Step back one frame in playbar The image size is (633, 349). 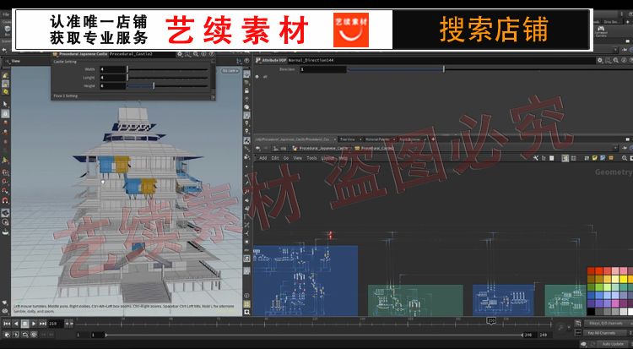[16, 324]
